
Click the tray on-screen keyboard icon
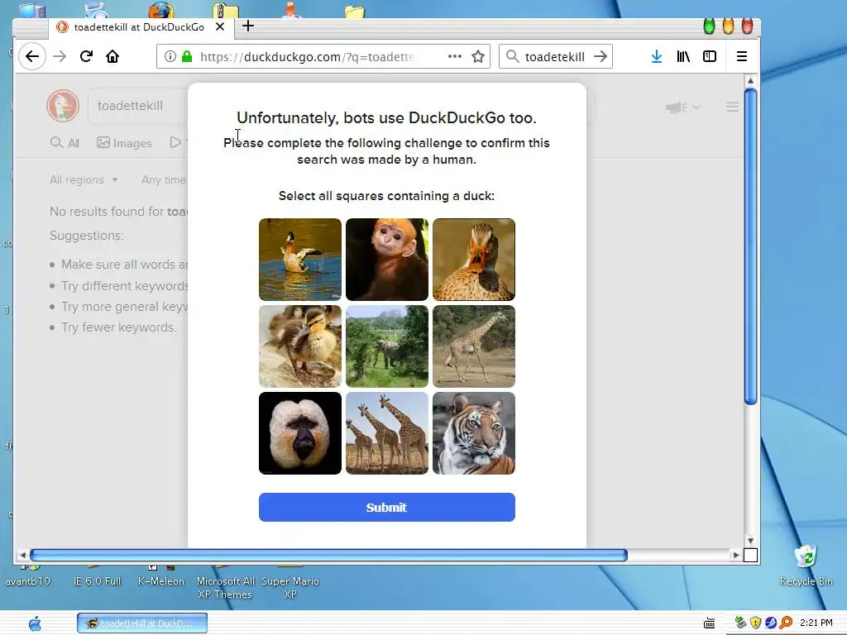pos(709,623)
